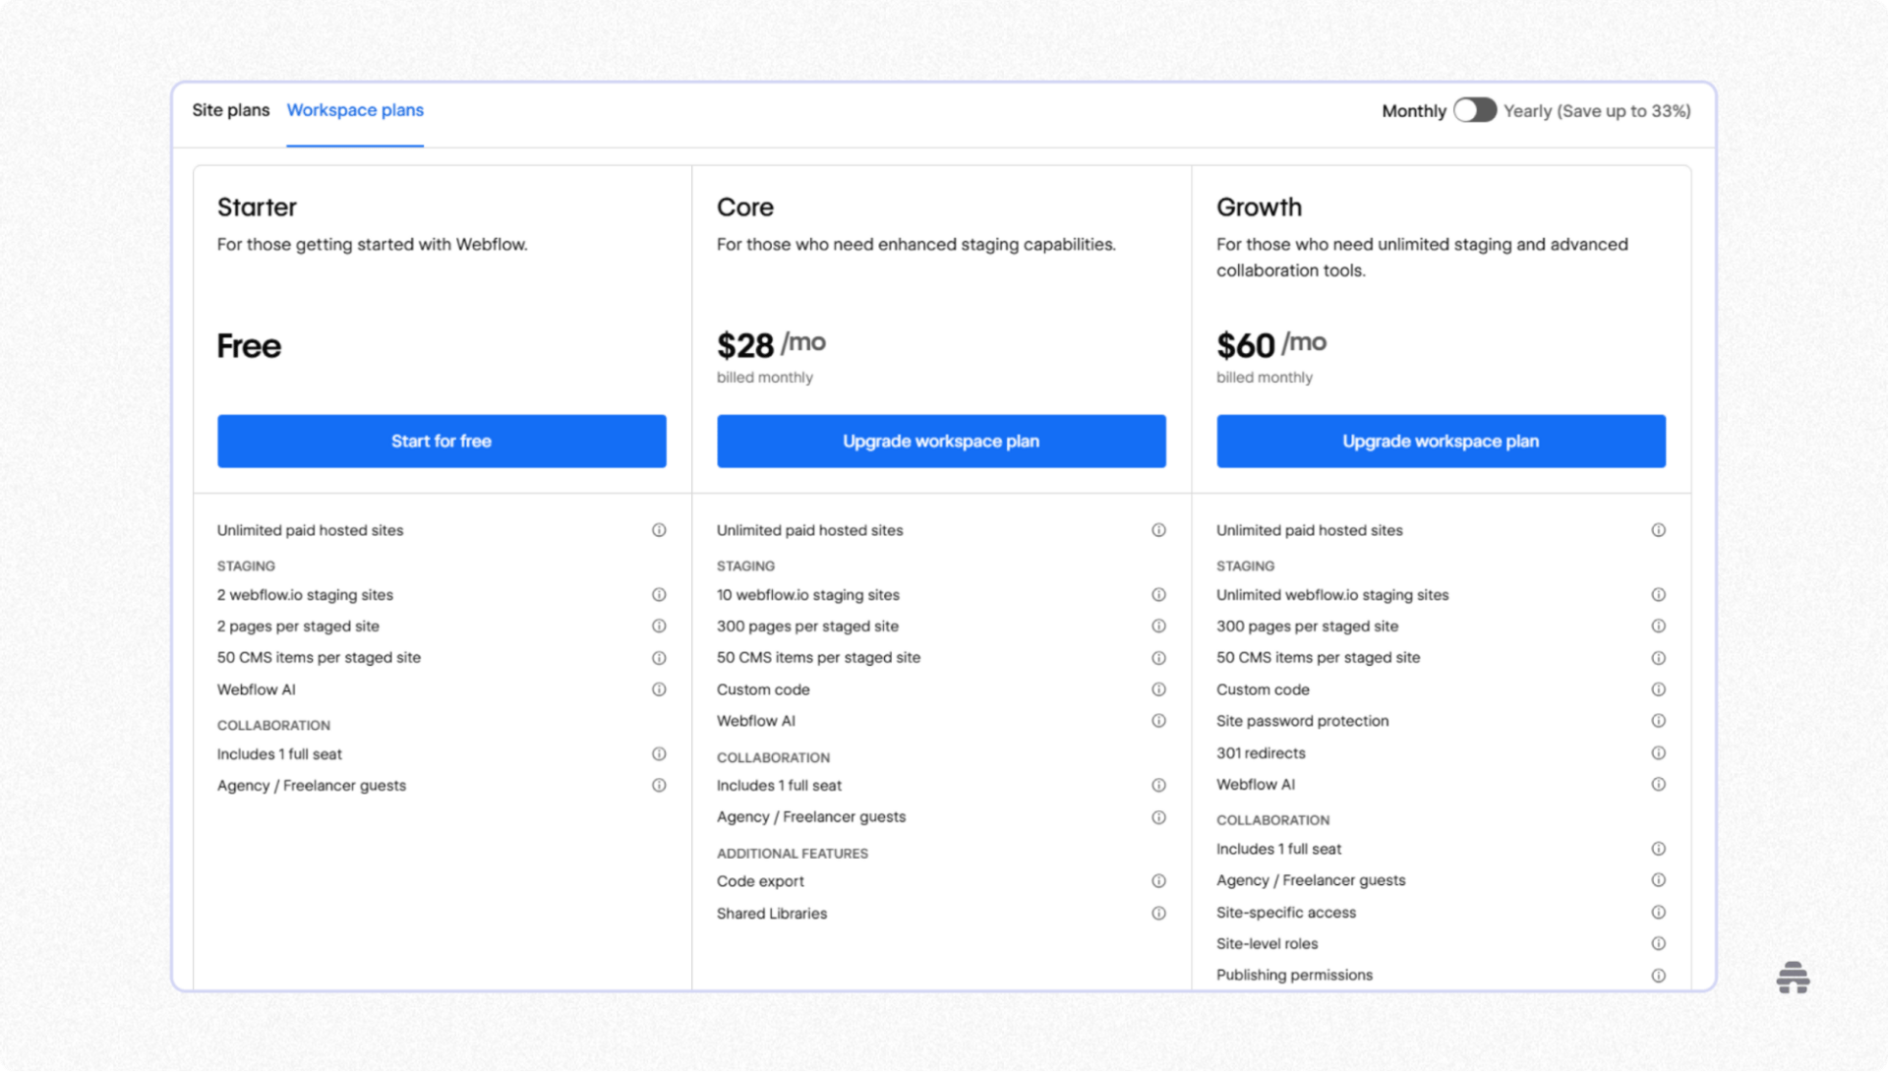1888x1072 pixels.
Task: Switch to the Site plans tab
Action: [230, 110]
